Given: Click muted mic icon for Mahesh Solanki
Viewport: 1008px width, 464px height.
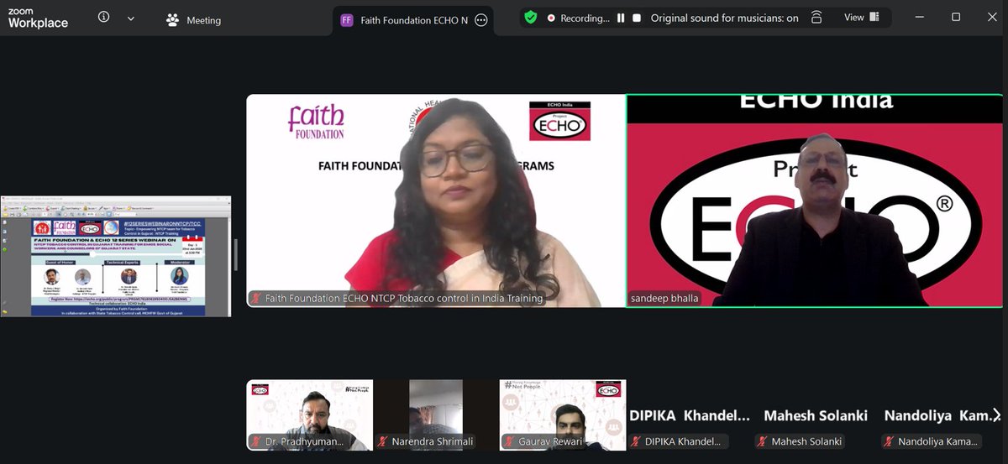Looking at the screenshot, I should [763, 441].
